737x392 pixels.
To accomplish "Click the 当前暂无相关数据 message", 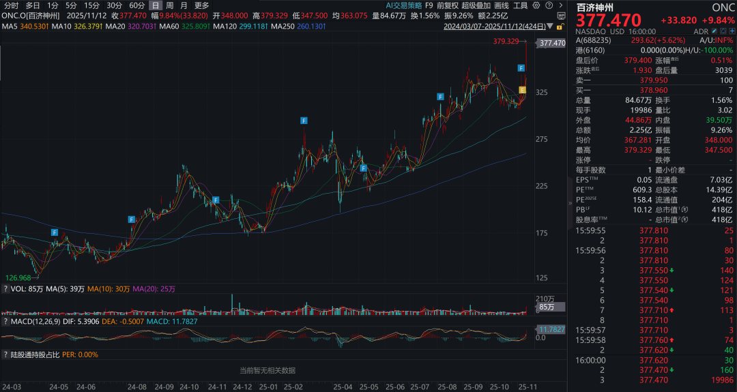I will 268,370.
